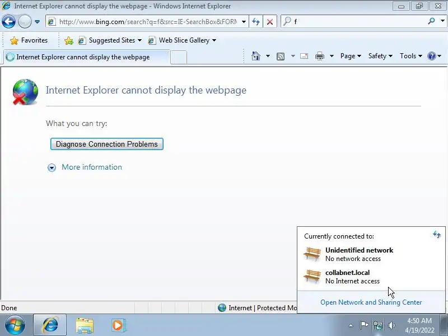Click Internet Explorer taskbar icon
This screenshot has height=336, width=448.
pos(50,325)
